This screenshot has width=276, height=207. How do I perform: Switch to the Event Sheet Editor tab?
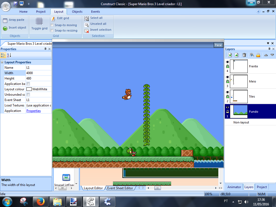(x=120, y=188)
